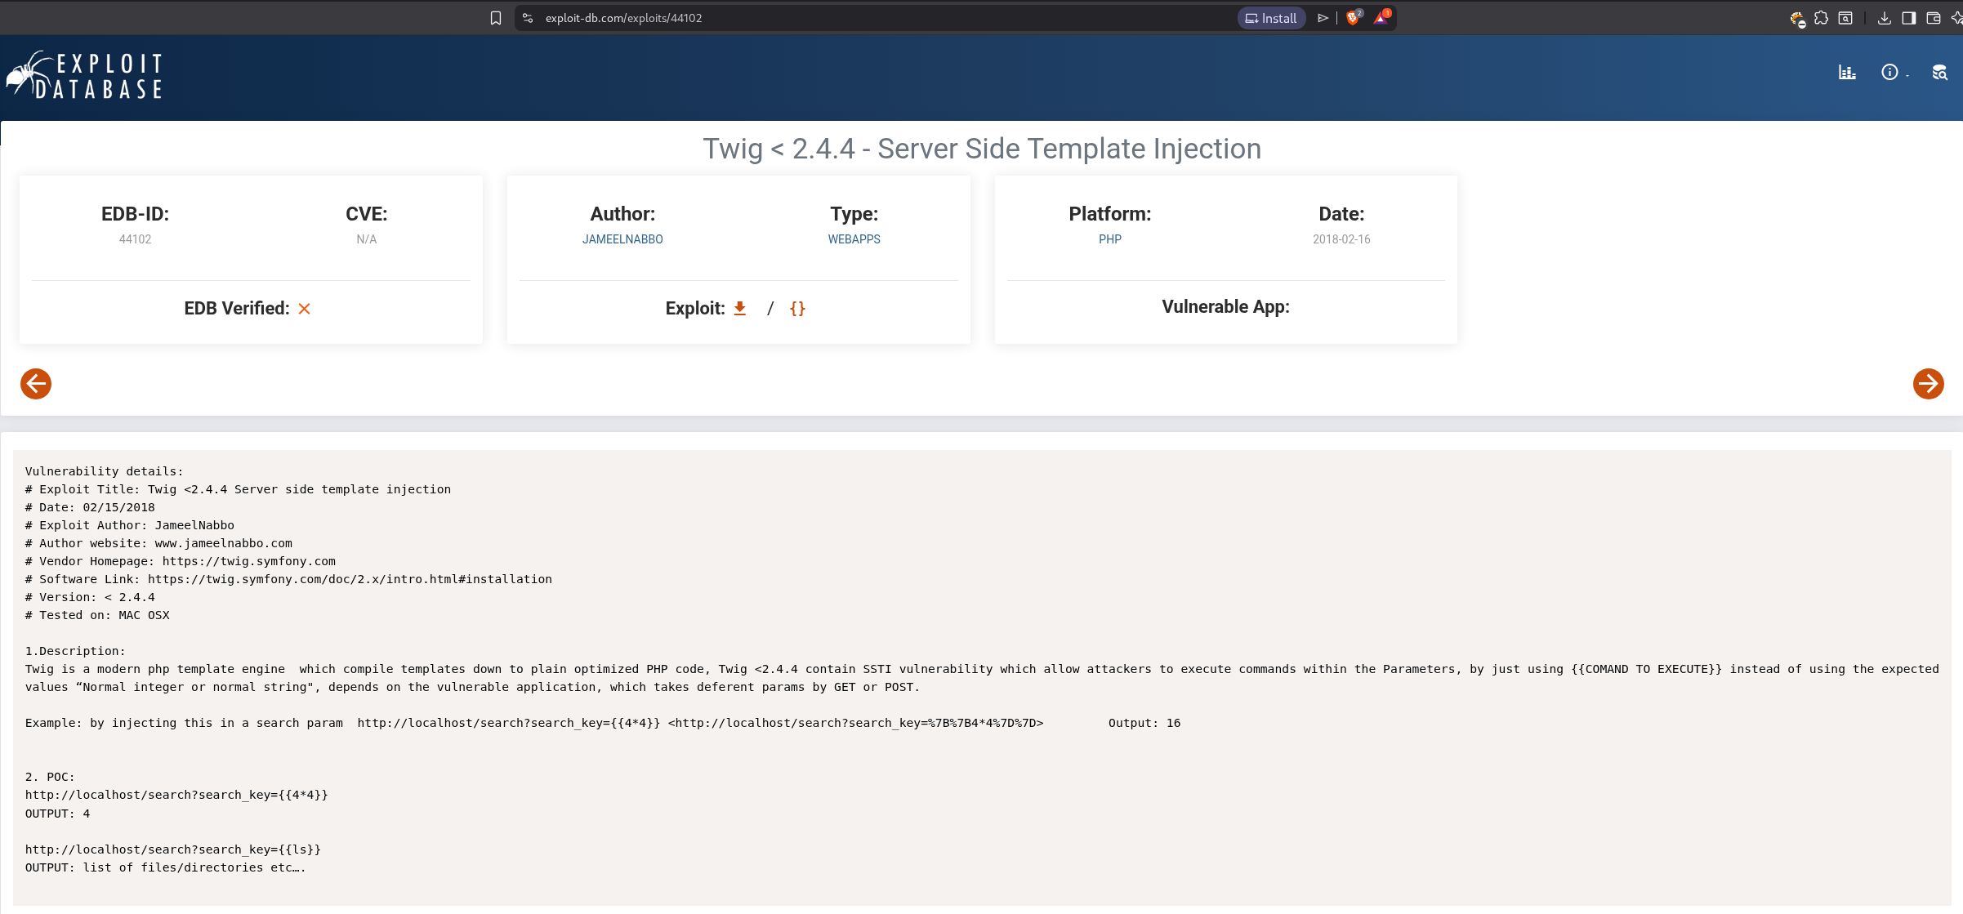Click the Brave Shields lion icon
The height and width of the screenshot is (914, 1963).
1353,18
